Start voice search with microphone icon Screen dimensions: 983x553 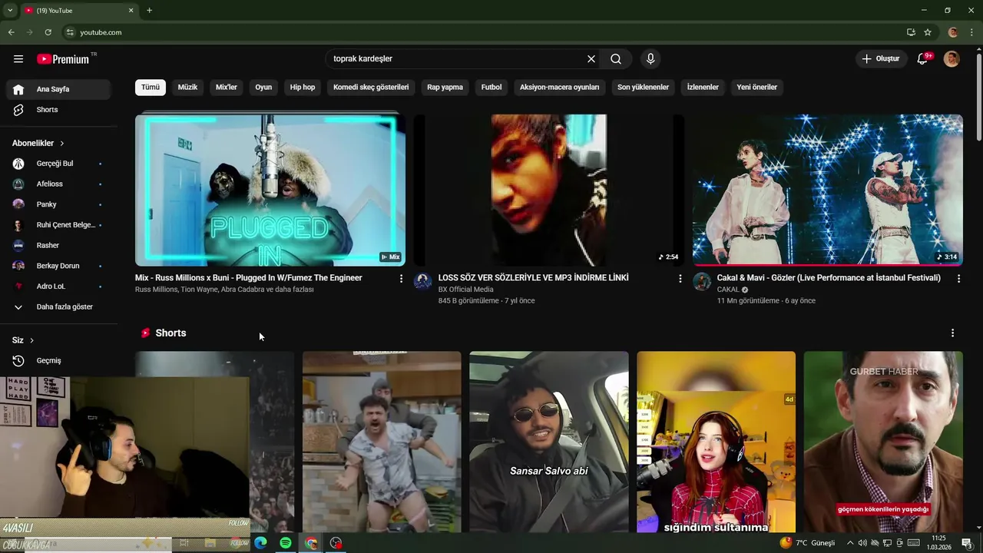pos(650,59)
